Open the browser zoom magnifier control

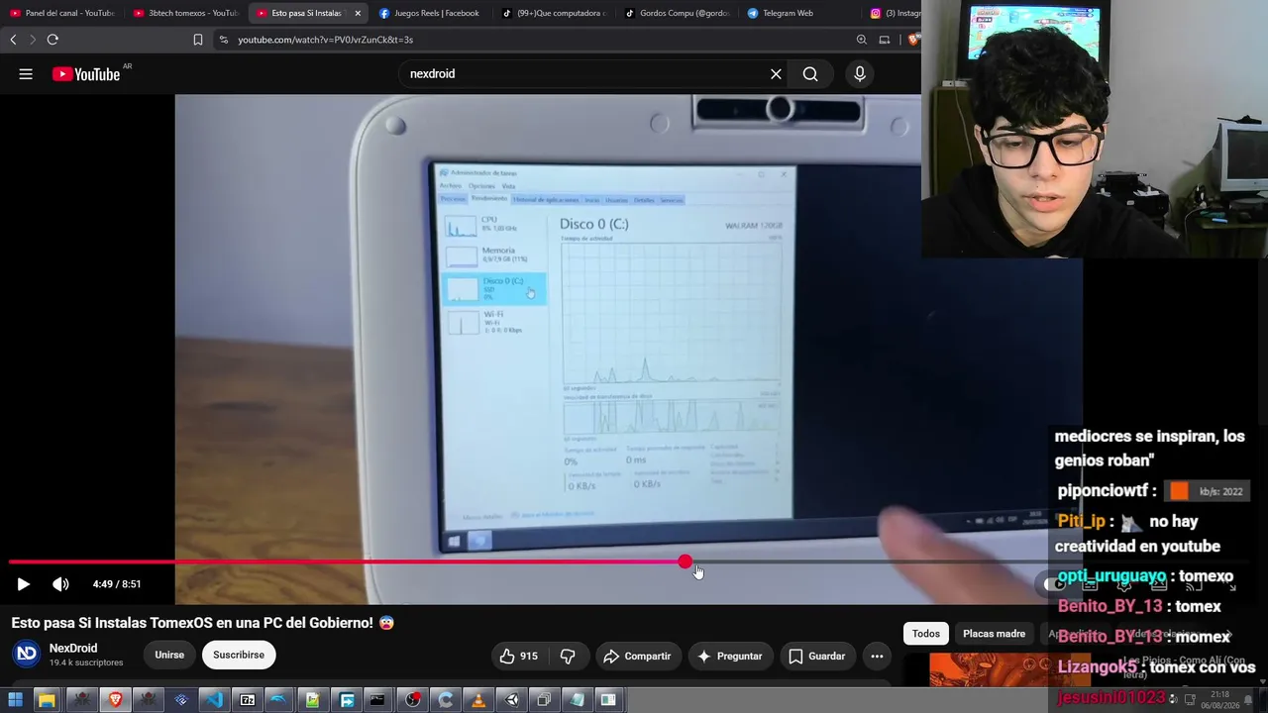coord(861,40)
